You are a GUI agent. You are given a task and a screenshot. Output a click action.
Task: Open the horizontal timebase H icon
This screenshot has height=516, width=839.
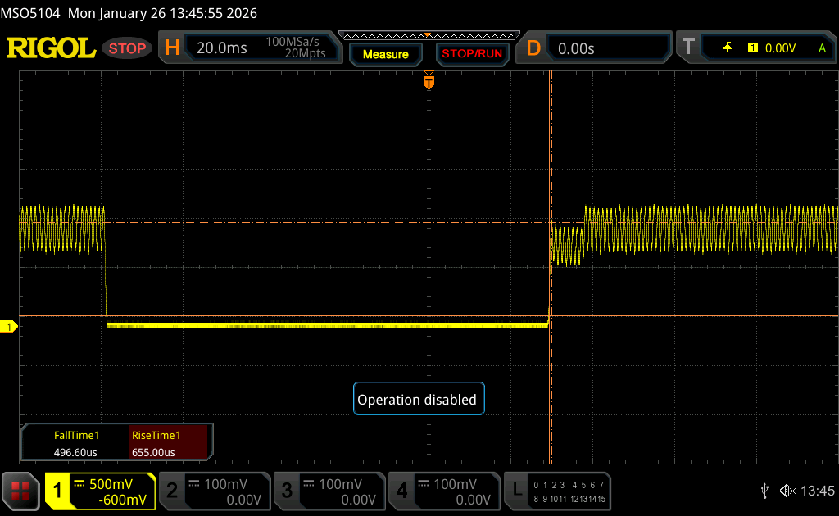click(x=172, y=48)
